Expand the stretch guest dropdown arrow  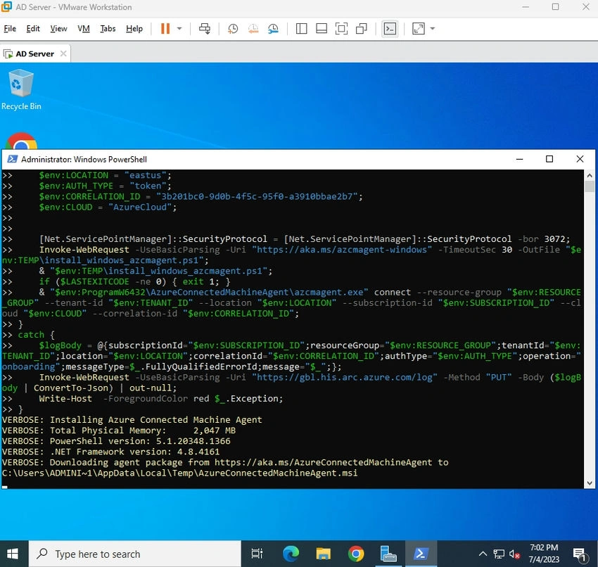point(433,29)
